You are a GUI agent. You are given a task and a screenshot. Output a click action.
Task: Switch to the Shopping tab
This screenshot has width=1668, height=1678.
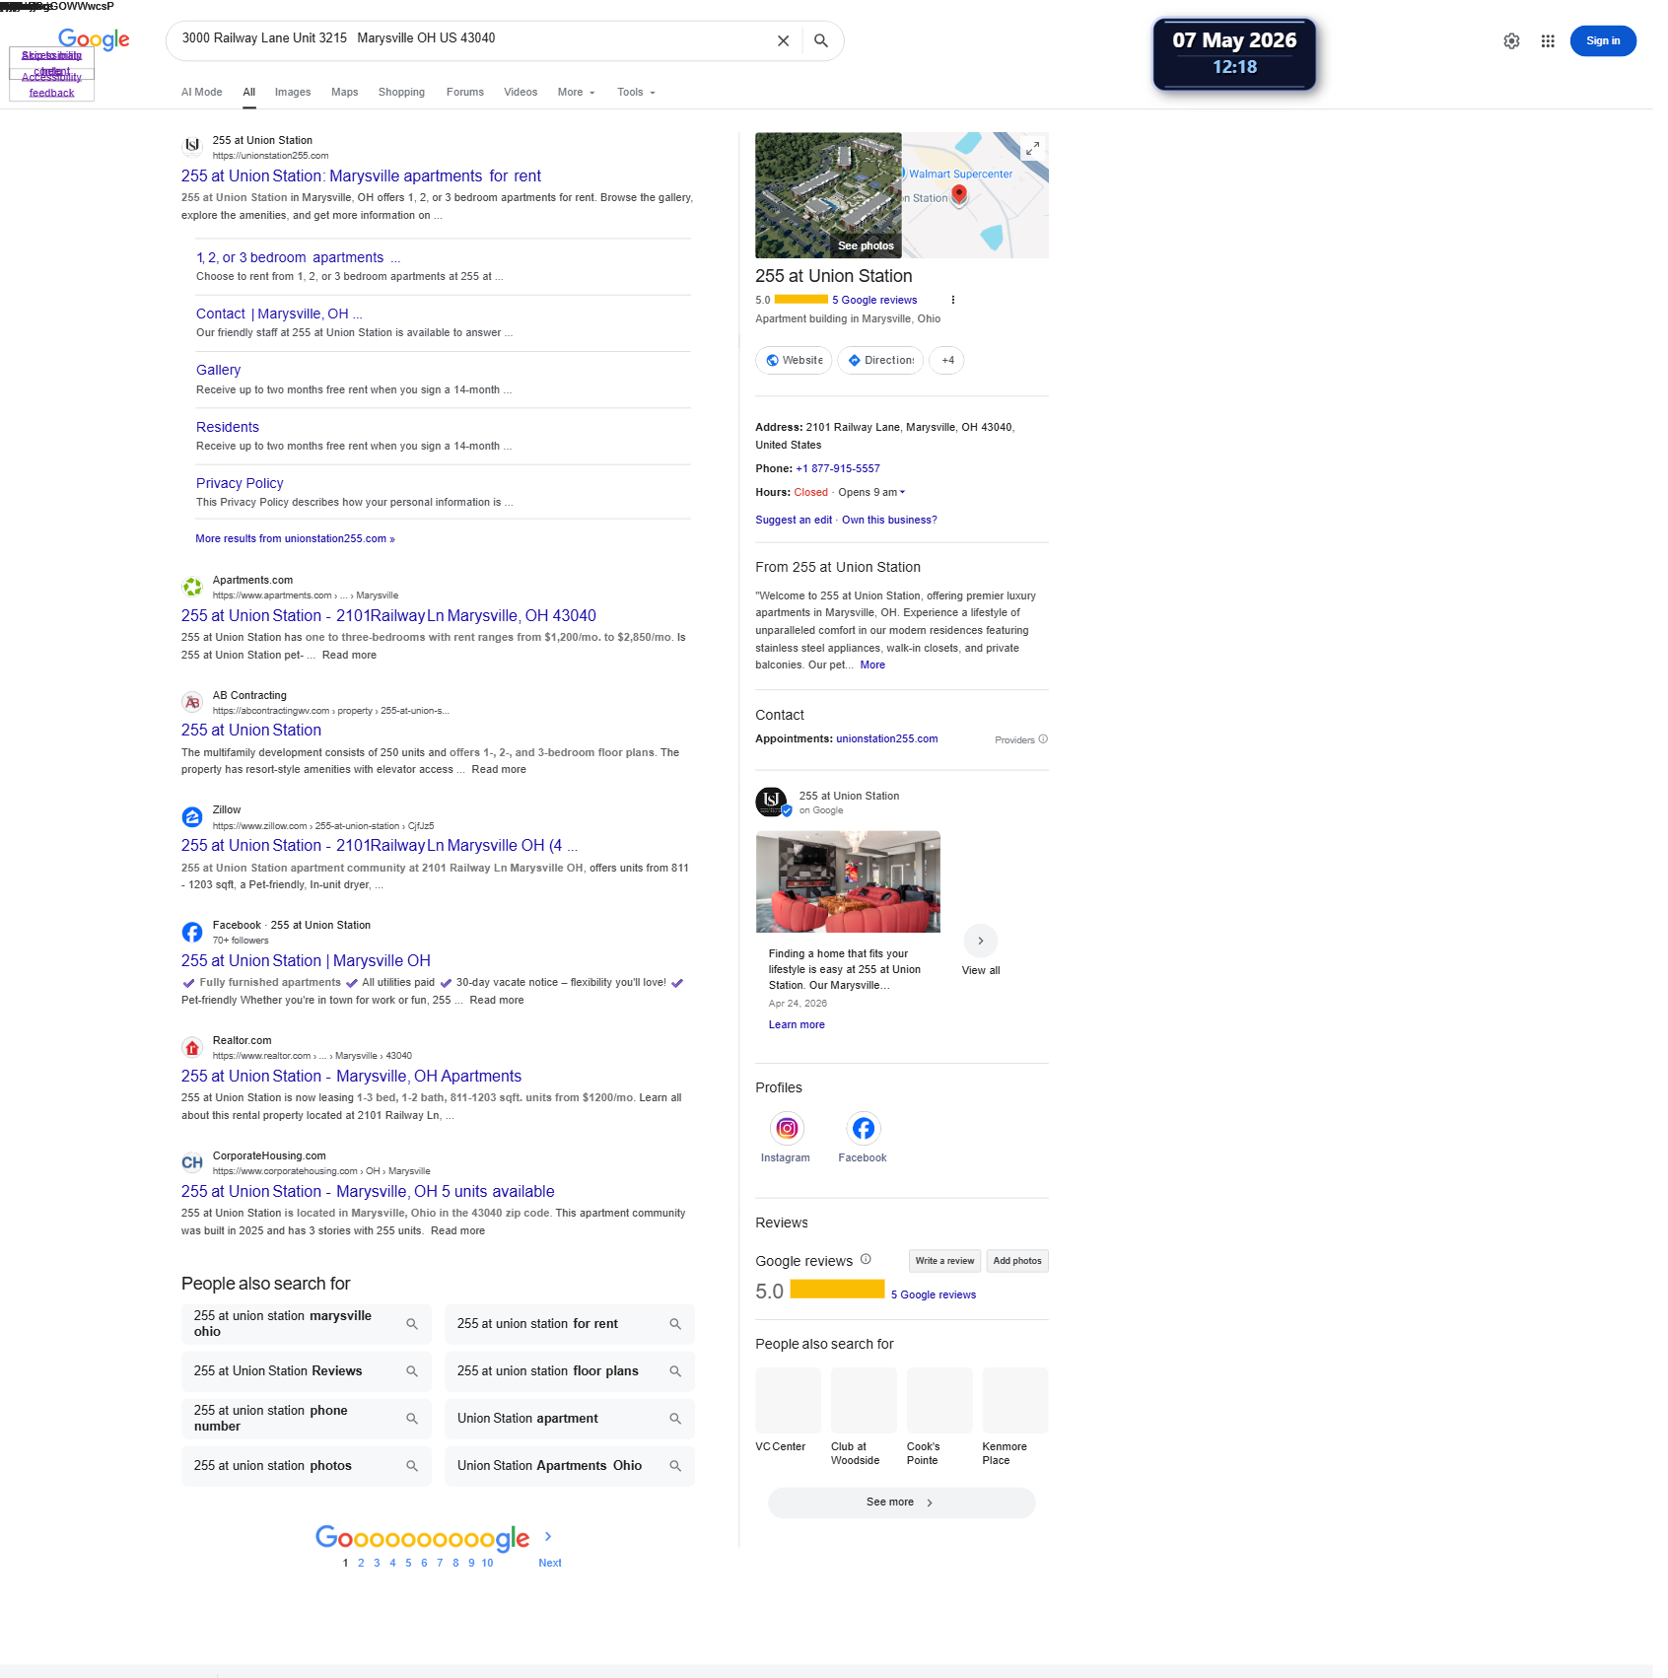tap(401, 93)
